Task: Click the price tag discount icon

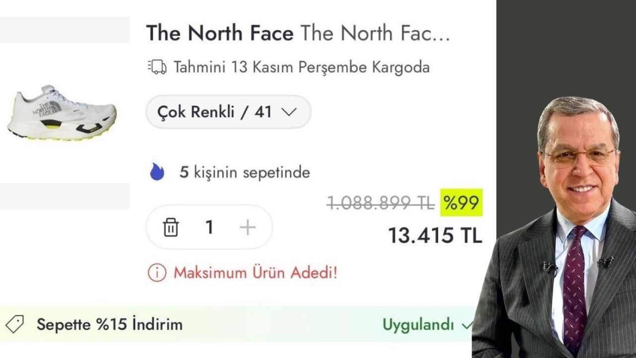Action: 14,325
